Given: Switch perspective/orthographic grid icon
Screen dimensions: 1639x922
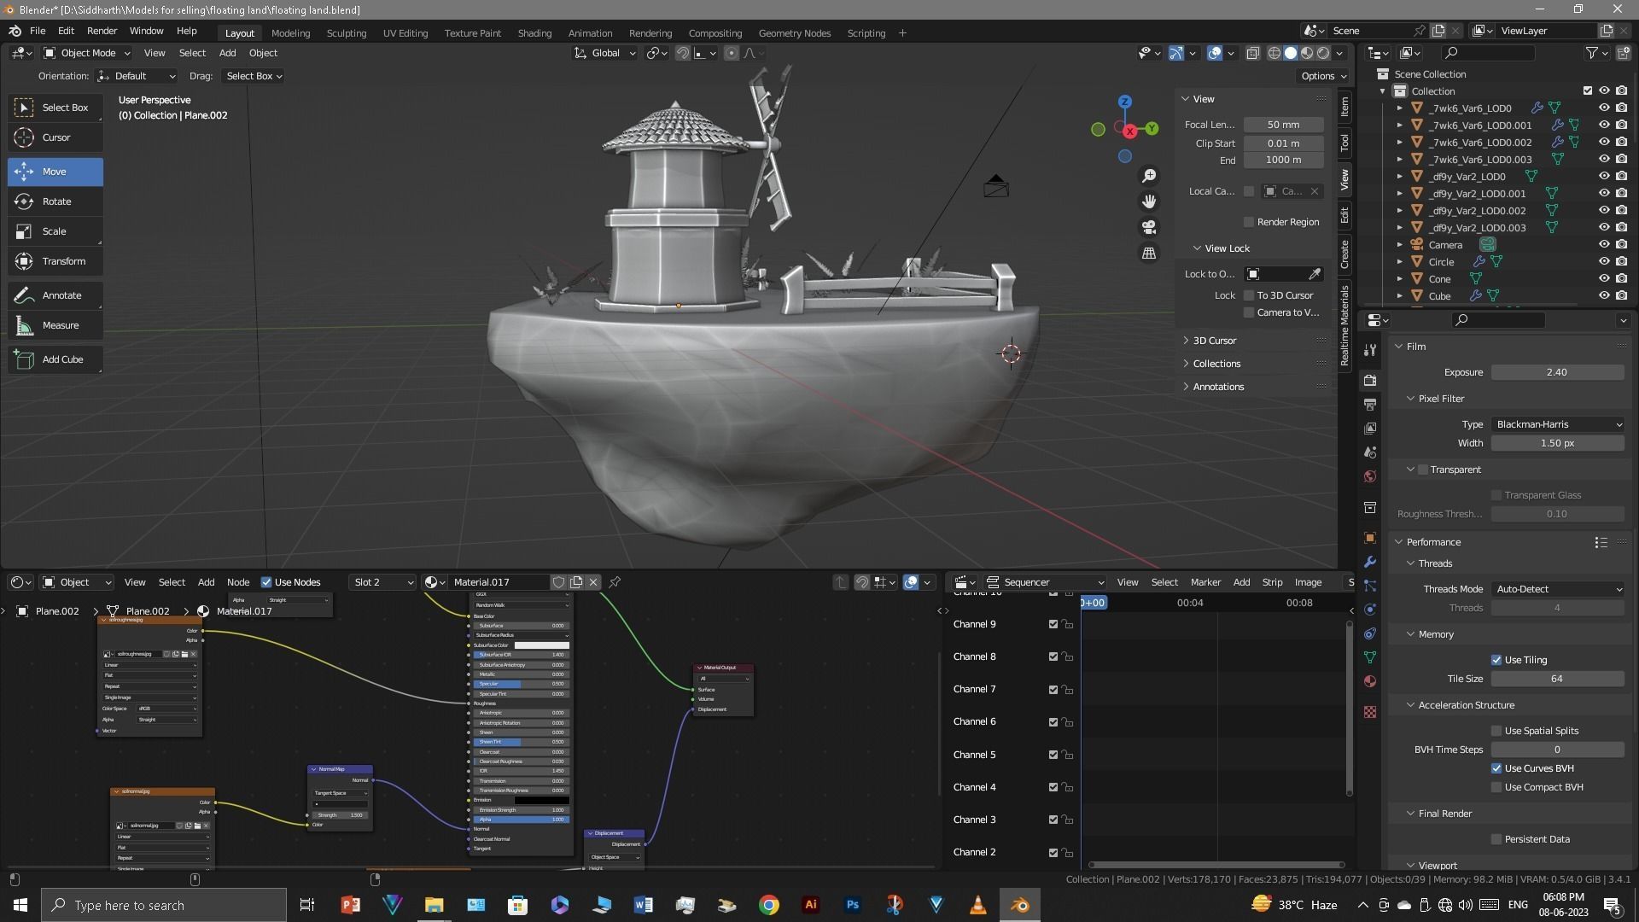Looking at the screenshot, I should tap(1149, 253).
